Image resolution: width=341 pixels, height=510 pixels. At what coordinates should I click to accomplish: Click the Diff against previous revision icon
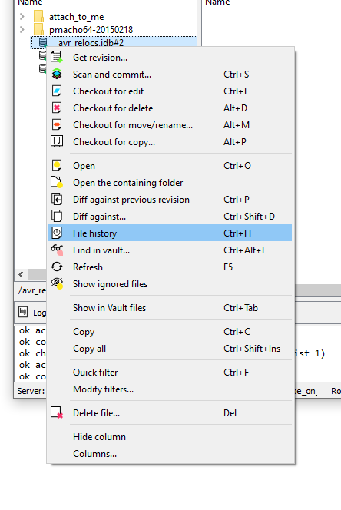click(57, 200)
